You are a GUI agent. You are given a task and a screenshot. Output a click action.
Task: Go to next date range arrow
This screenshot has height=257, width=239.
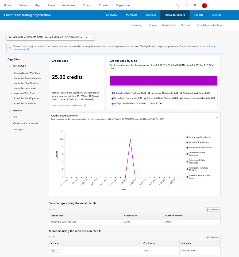click(92, 37)
